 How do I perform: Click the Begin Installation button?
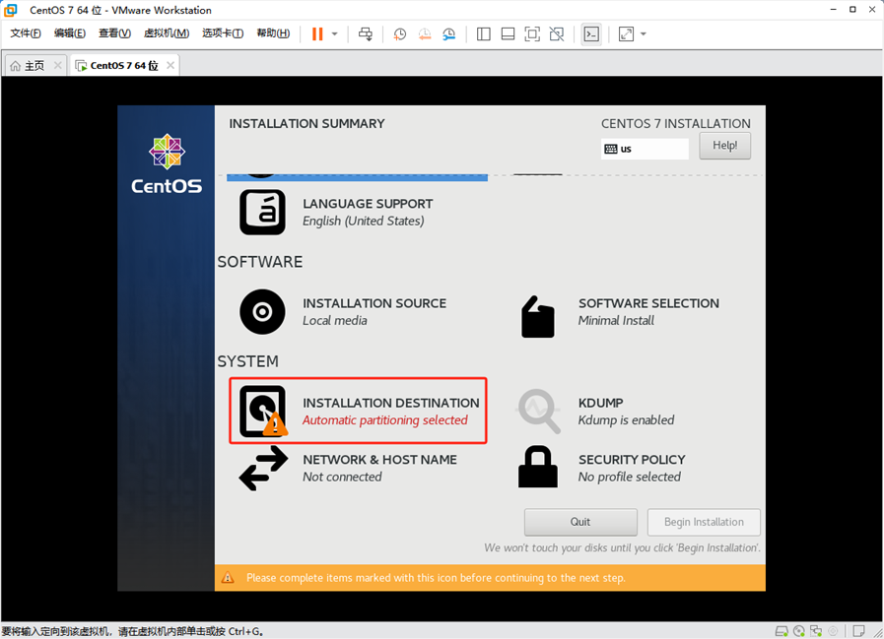coord(704,523)
